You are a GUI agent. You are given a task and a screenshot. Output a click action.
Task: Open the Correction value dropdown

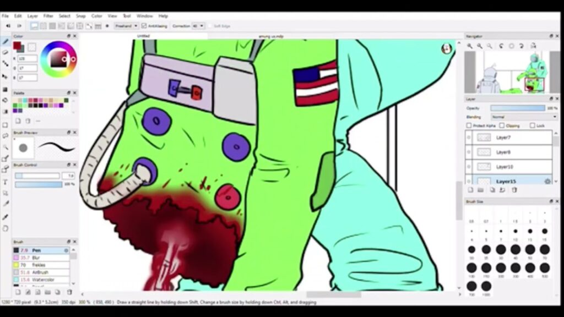tap(198, 26)
